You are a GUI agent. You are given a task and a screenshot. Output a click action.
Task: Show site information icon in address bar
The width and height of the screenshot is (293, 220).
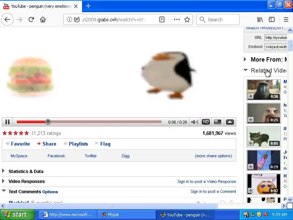[x=70, y=19]
